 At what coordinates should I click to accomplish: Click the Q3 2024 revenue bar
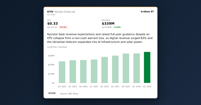pos(73,72)
